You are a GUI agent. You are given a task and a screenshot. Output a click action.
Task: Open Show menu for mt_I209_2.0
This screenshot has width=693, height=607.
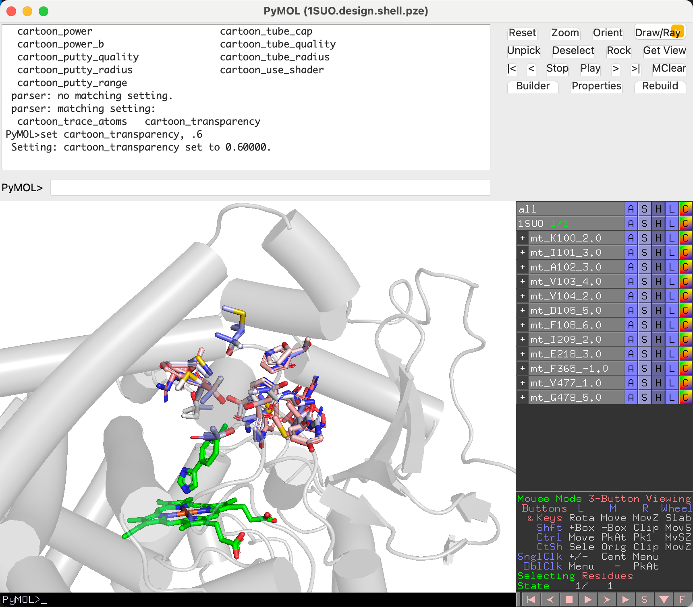645,339
